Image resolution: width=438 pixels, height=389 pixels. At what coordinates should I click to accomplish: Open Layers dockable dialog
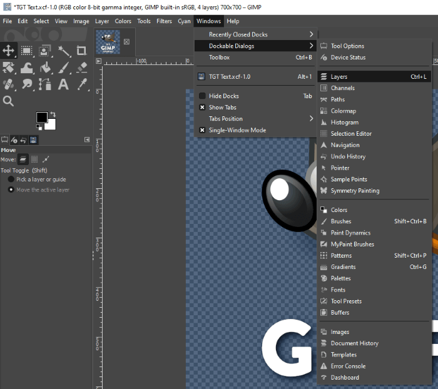coord(374,76)
